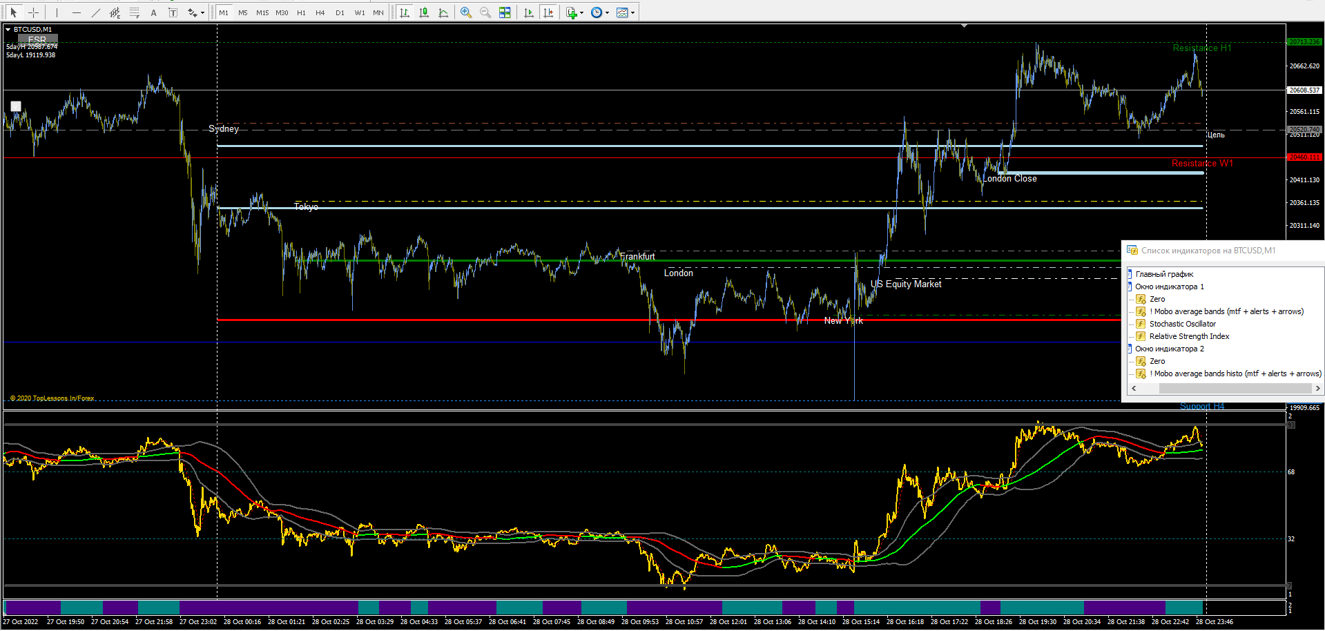Switch chart to M5 timeframe
This screenshot has height=631, width=1325.
(x=243, y=12)
